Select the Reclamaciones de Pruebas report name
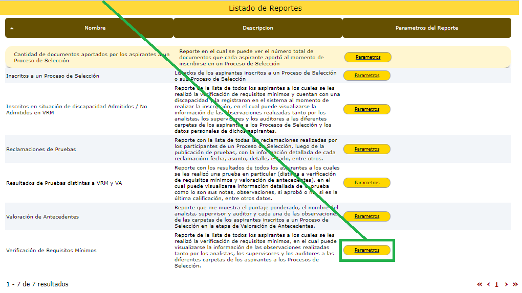Screen dimensions: 522x293 pos(41,150)
